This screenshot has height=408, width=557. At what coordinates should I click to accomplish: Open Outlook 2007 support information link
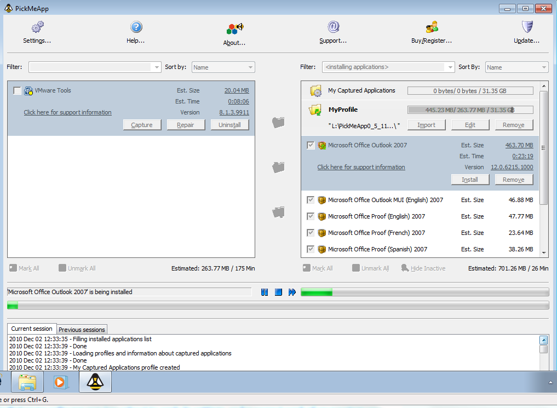(x=361, y=167)
